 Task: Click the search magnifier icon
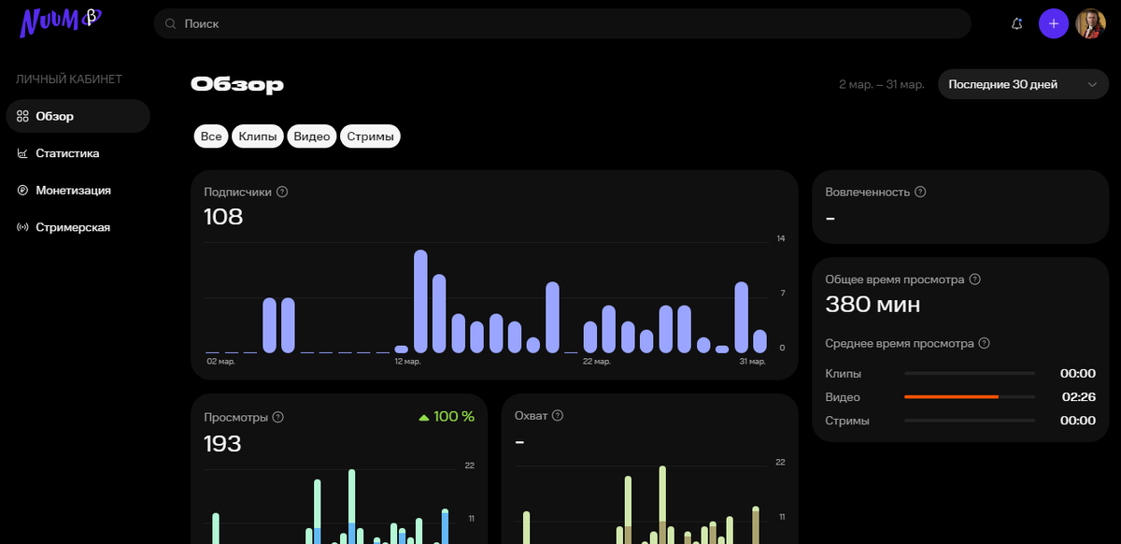[170, 24]
